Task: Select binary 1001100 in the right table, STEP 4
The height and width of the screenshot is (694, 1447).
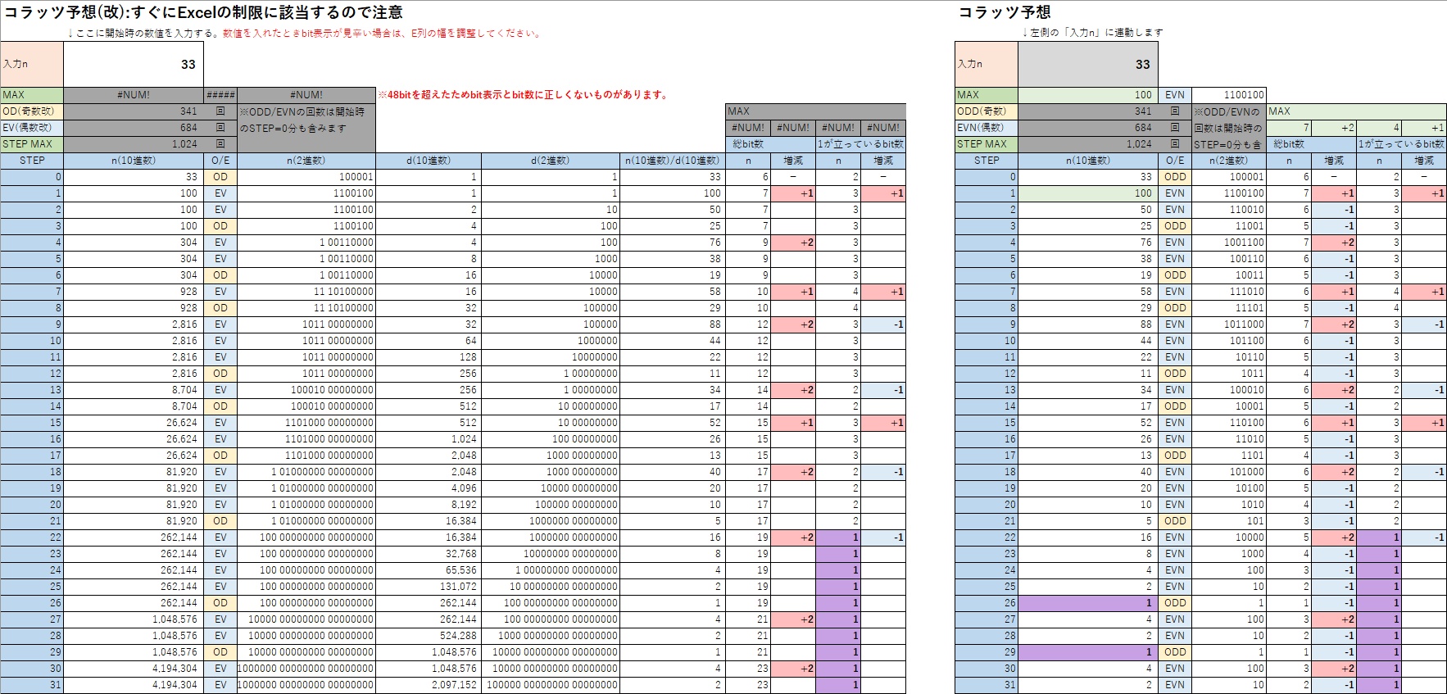Action: [x=1229, y=243]
